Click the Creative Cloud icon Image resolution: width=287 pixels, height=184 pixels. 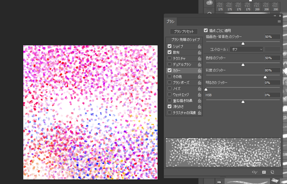[209, 3]
